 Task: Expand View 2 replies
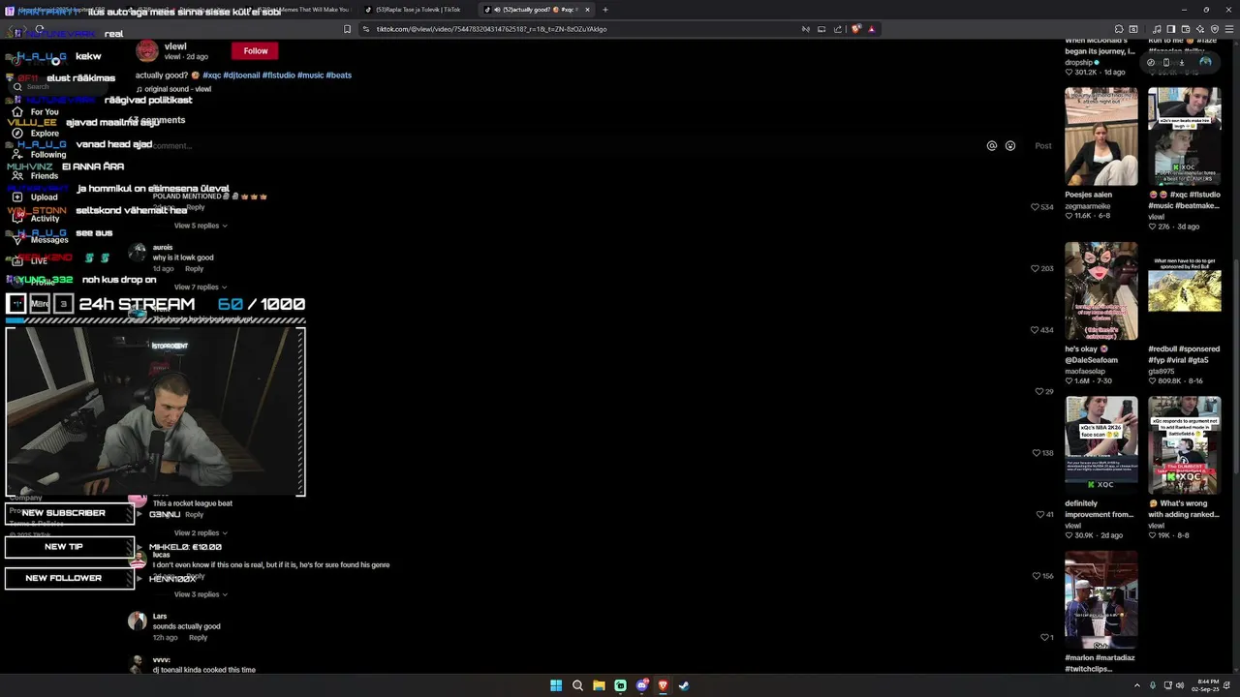[201, 533]
